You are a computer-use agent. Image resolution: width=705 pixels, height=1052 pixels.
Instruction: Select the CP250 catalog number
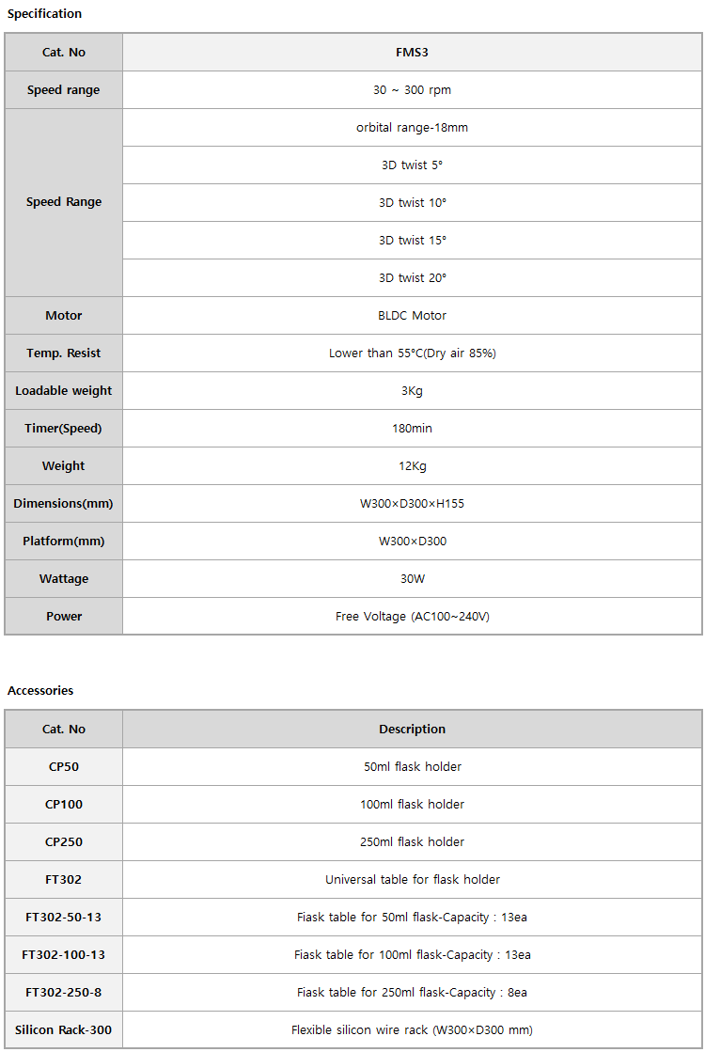click(64, 842)
